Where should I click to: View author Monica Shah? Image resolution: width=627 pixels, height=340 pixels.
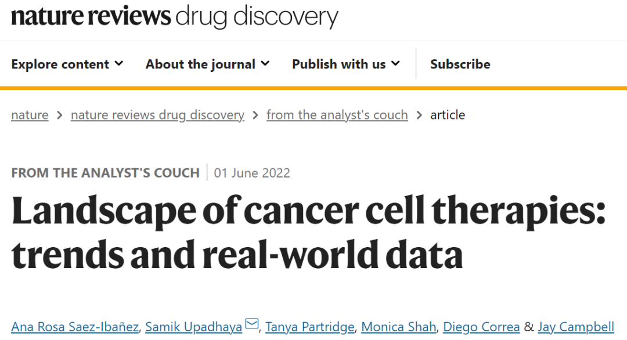click(x=399, y=327)
